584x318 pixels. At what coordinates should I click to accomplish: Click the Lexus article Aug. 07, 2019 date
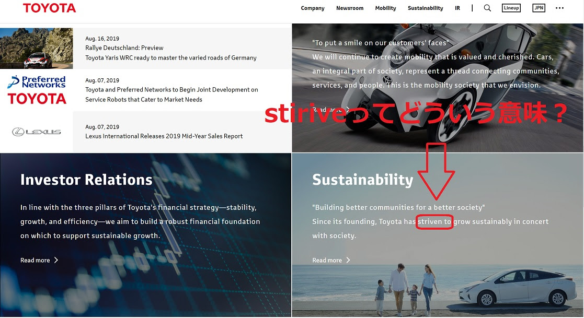click(x=102, y=127)
